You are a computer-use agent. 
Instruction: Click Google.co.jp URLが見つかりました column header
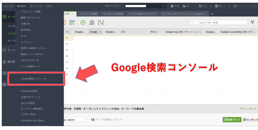point(183,32)
